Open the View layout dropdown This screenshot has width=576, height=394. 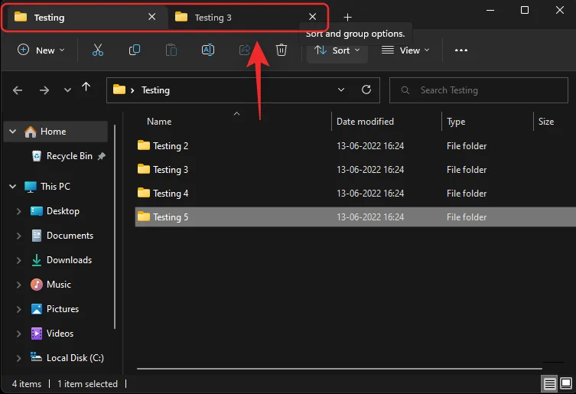point(405,50)
